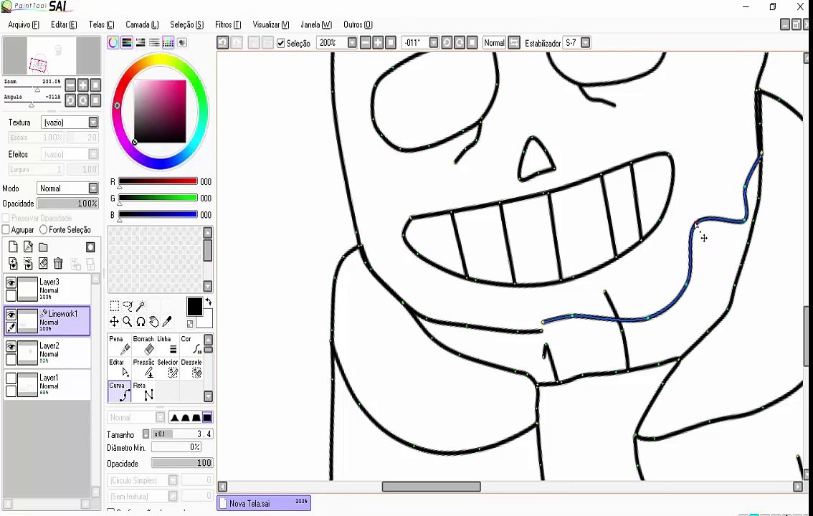The width and height of the screenshot is (813, 516).
Task: Open the Modo blending mode dropdown
Action: tap(92, 188)
